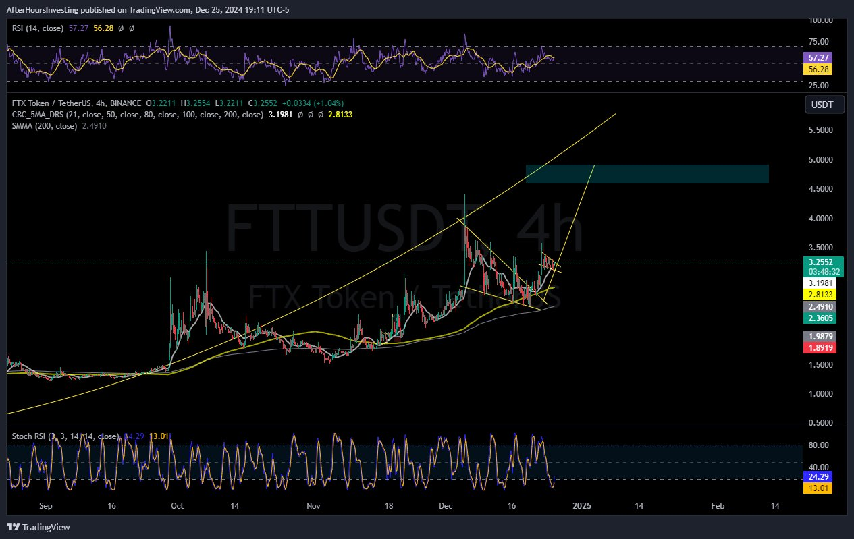Click the yellow 2.8133 price axis label
854x539 pixels.
(820, 294)
